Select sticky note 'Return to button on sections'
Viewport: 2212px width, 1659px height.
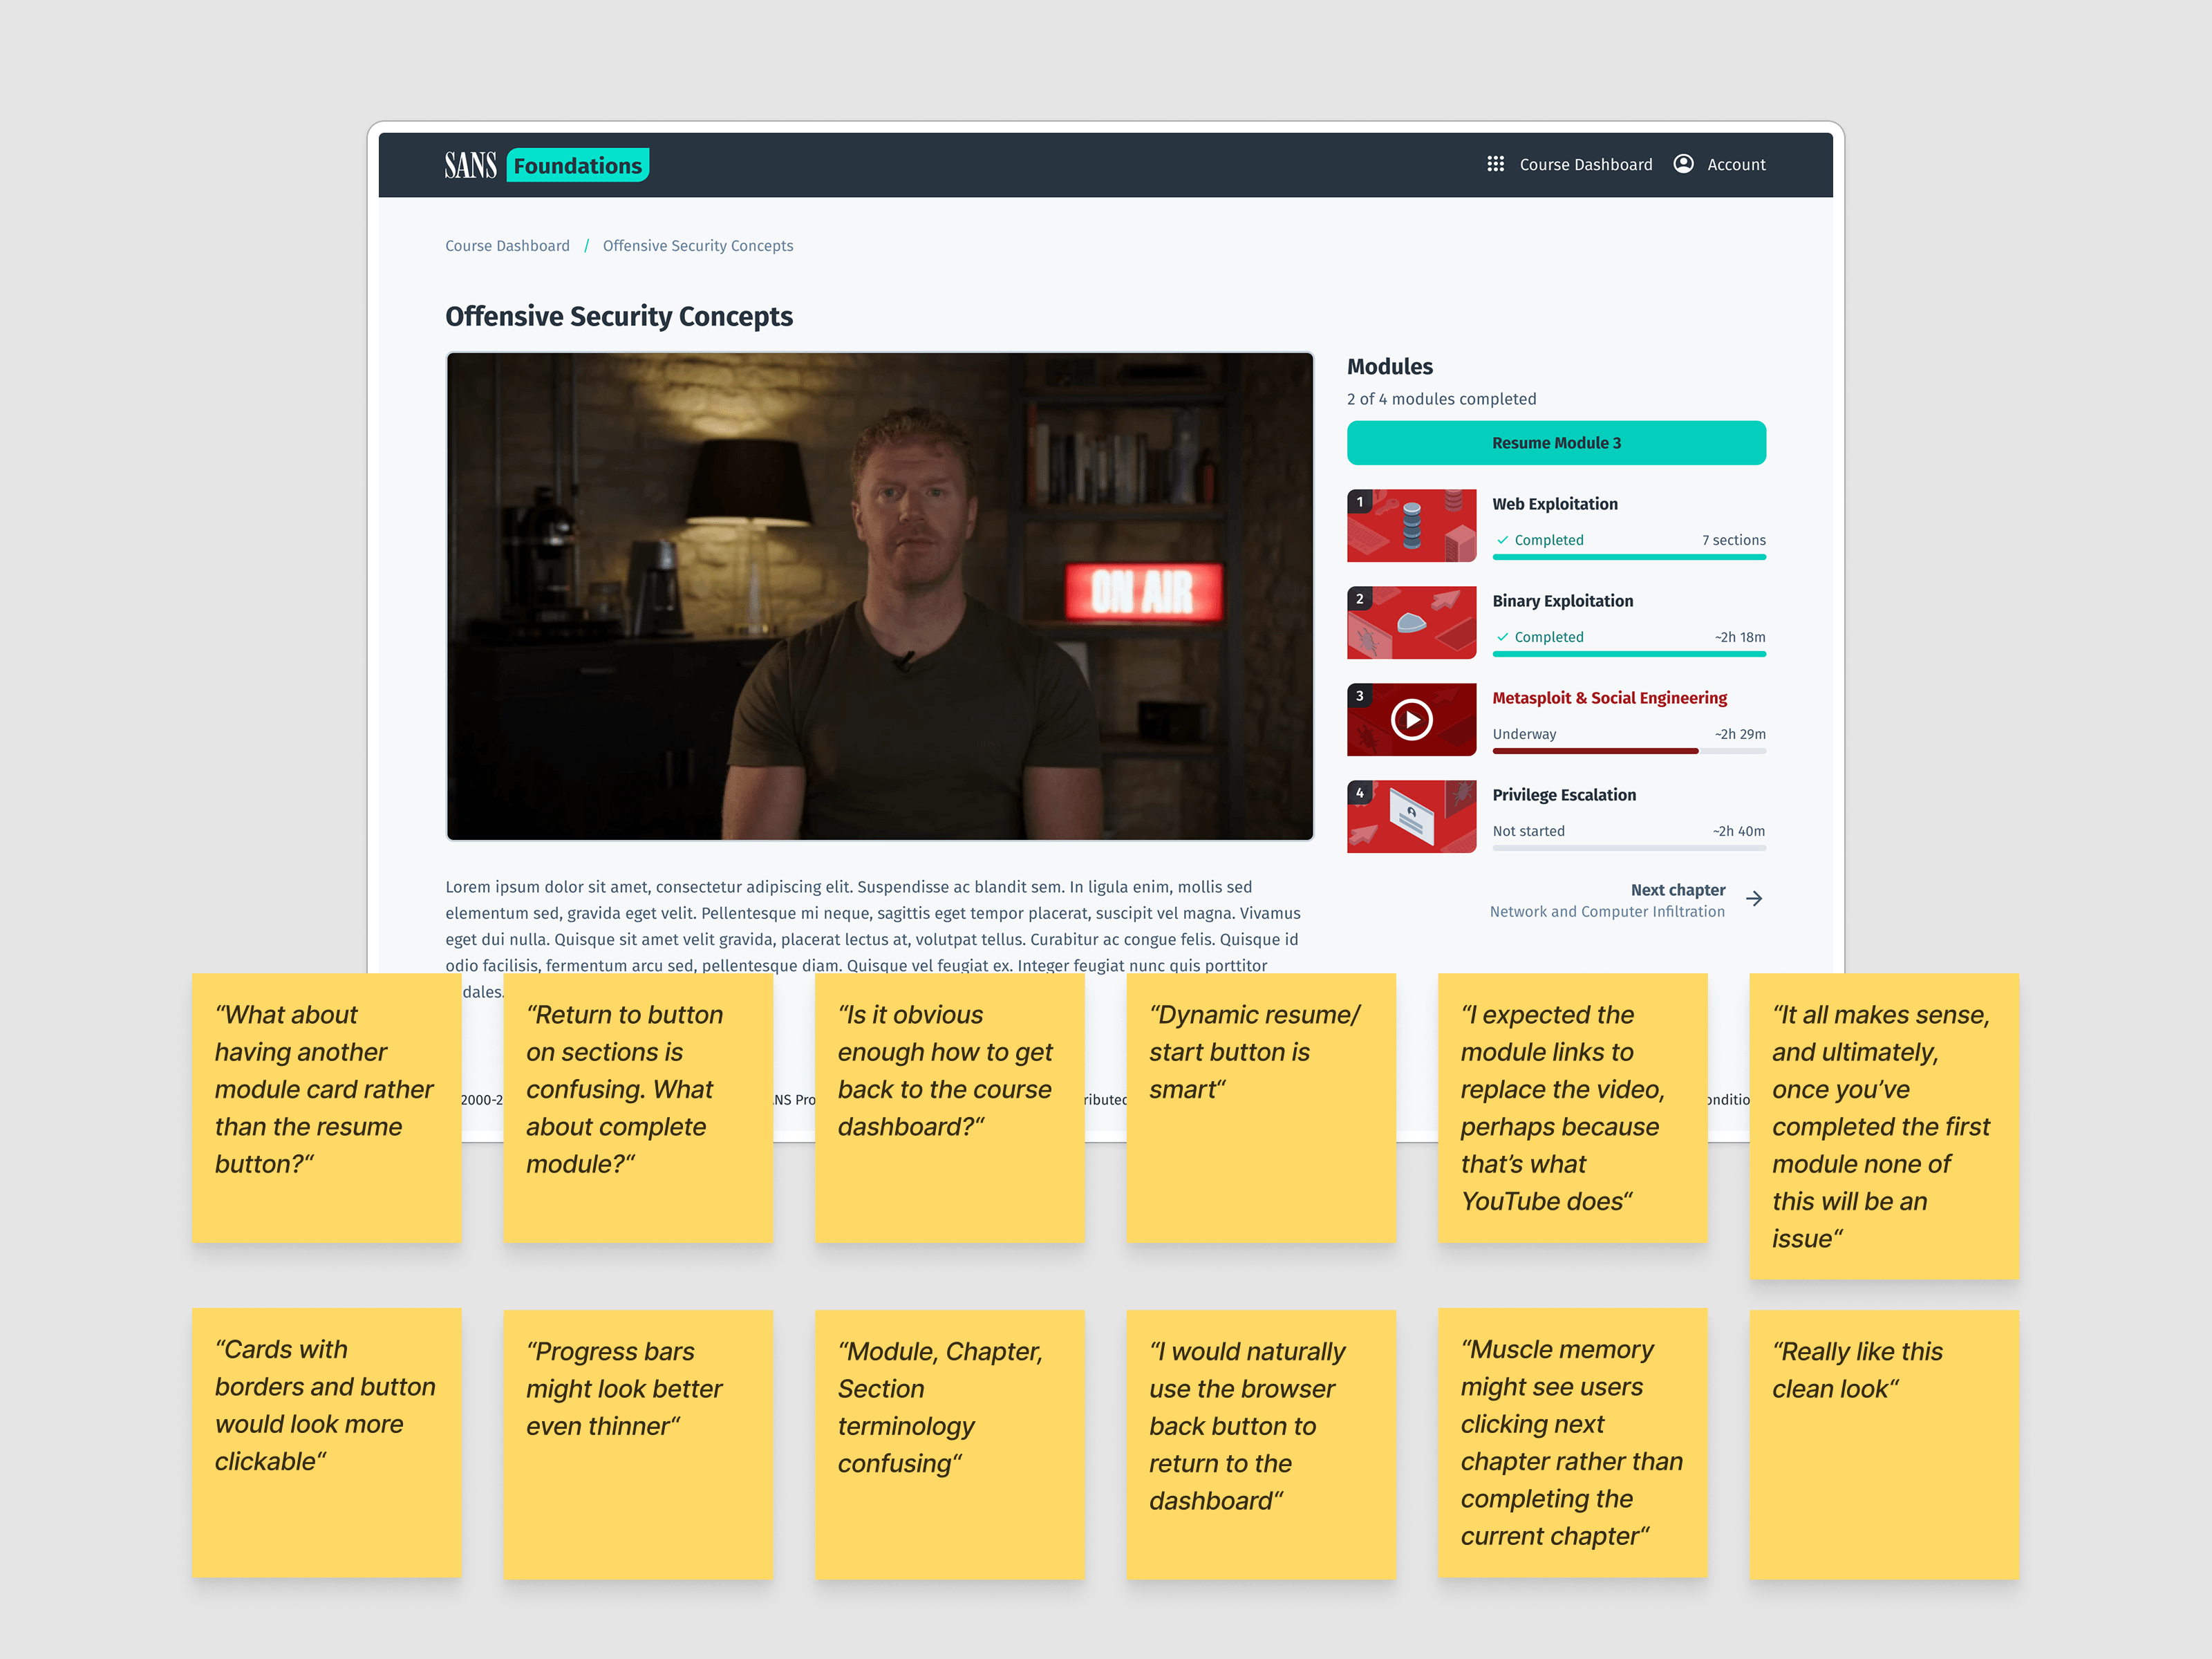[x=637, y=1108]
